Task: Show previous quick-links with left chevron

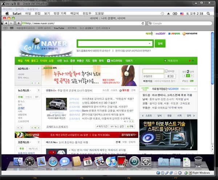Action: [x=143, y=115]
